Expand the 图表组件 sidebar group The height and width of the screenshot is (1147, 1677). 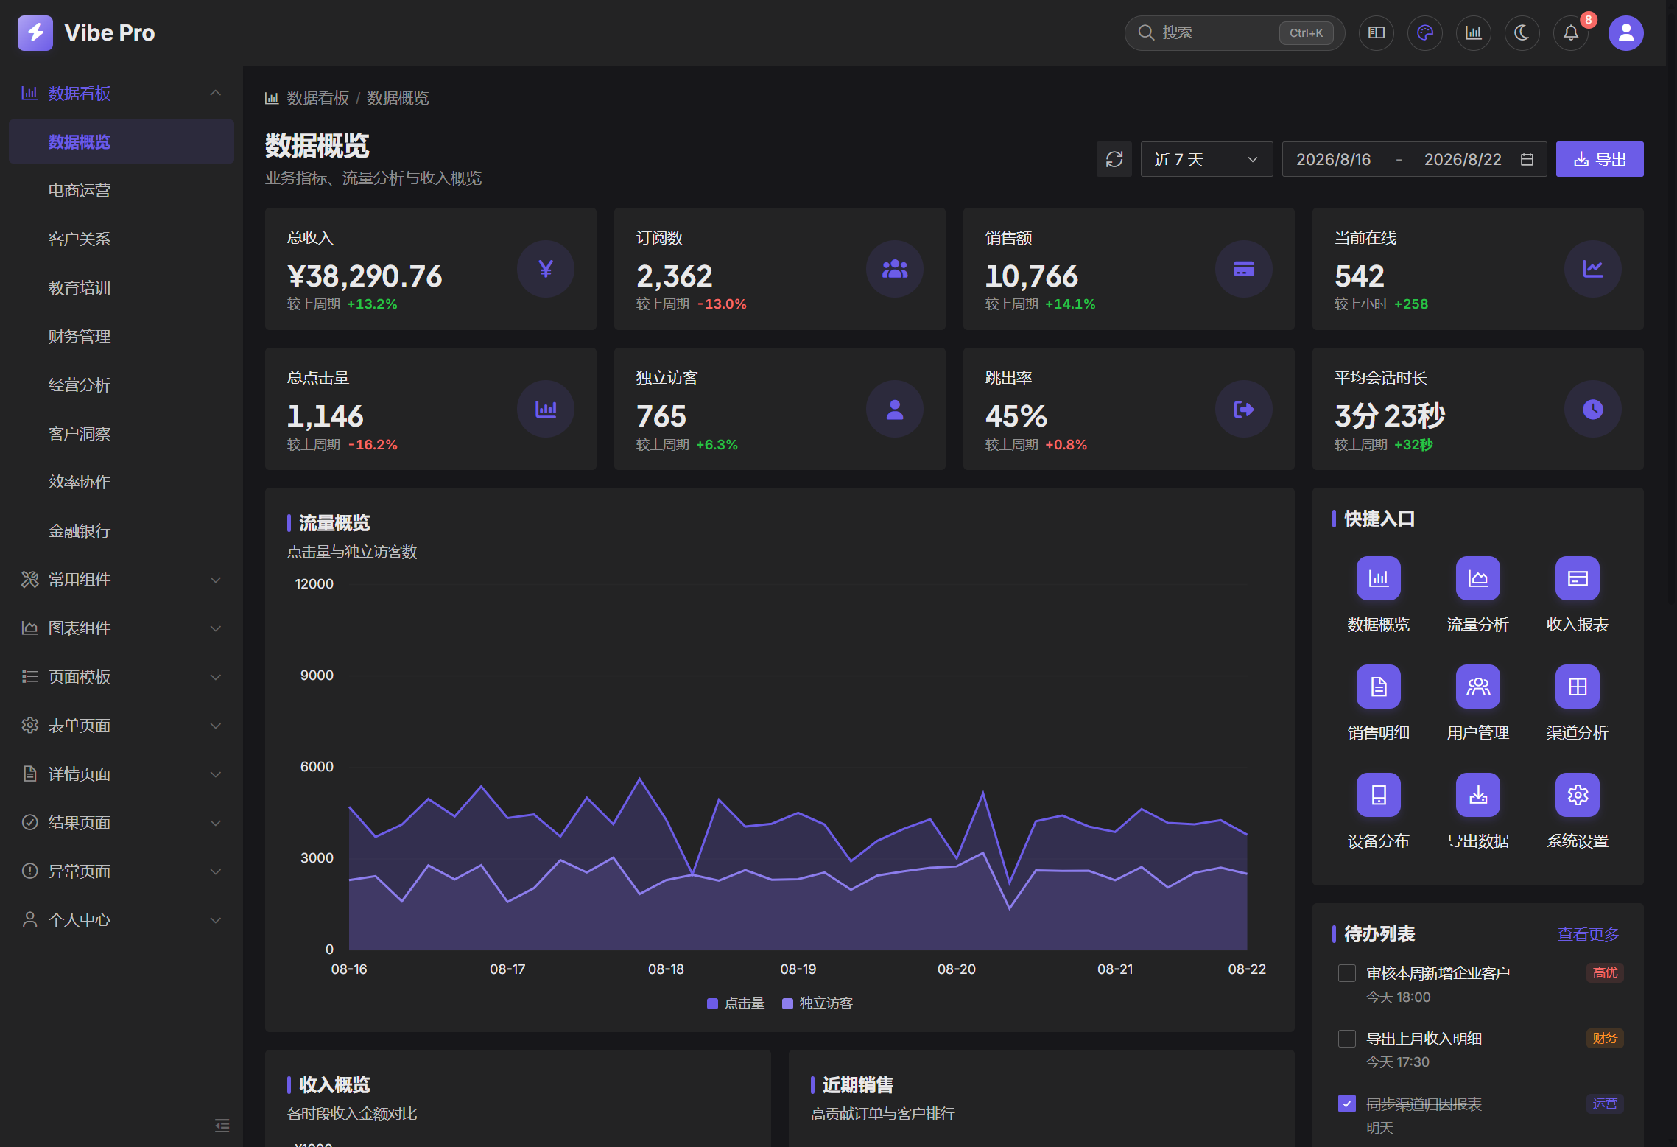click(122, 628)
